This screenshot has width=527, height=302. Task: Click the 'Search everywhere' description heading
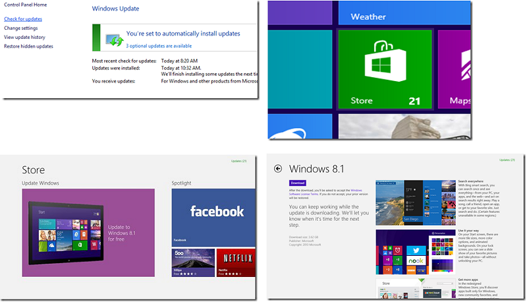tap(470, 181)
